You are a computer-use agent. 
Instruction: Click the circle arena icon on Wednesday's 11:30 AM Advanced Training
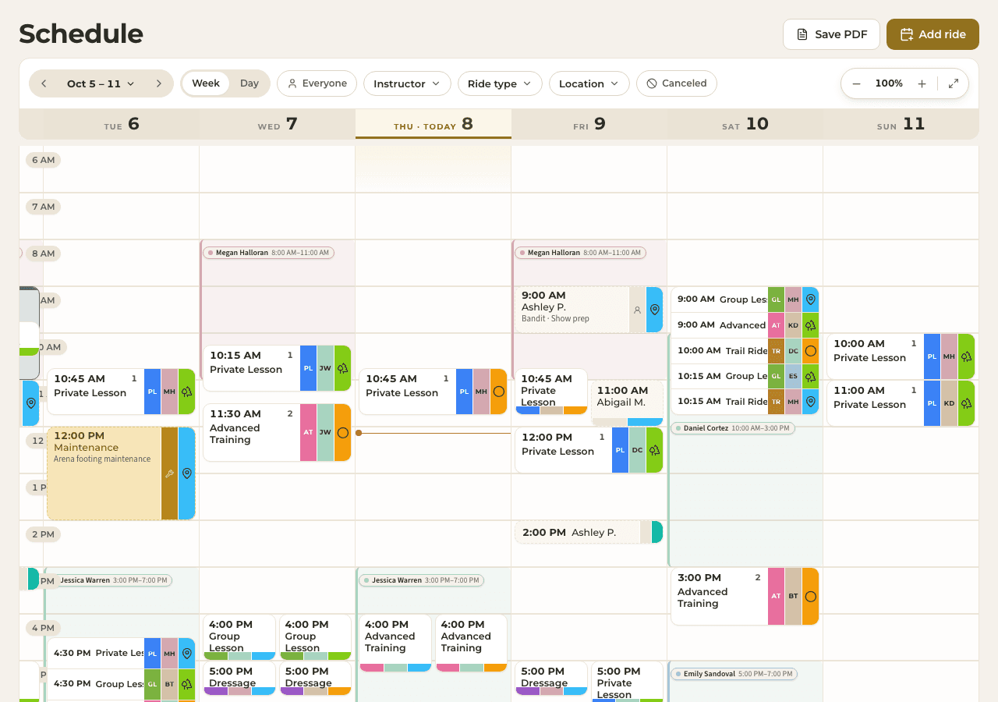point(343,432)
